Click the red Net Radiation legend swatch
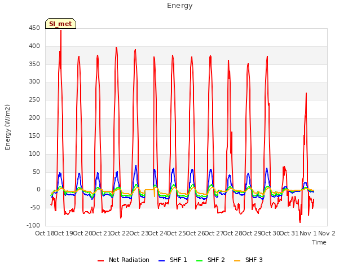361x271 pixels. [100, 261]
